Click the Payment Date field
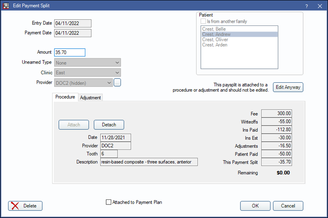The height and width of the screenshot is (218, 328). 72,33
